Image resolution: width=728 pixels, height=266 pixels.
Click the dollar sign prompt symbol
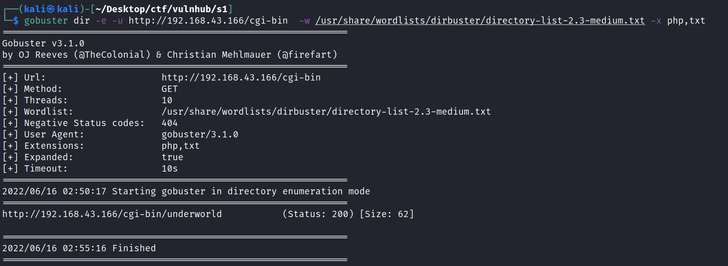16,21
